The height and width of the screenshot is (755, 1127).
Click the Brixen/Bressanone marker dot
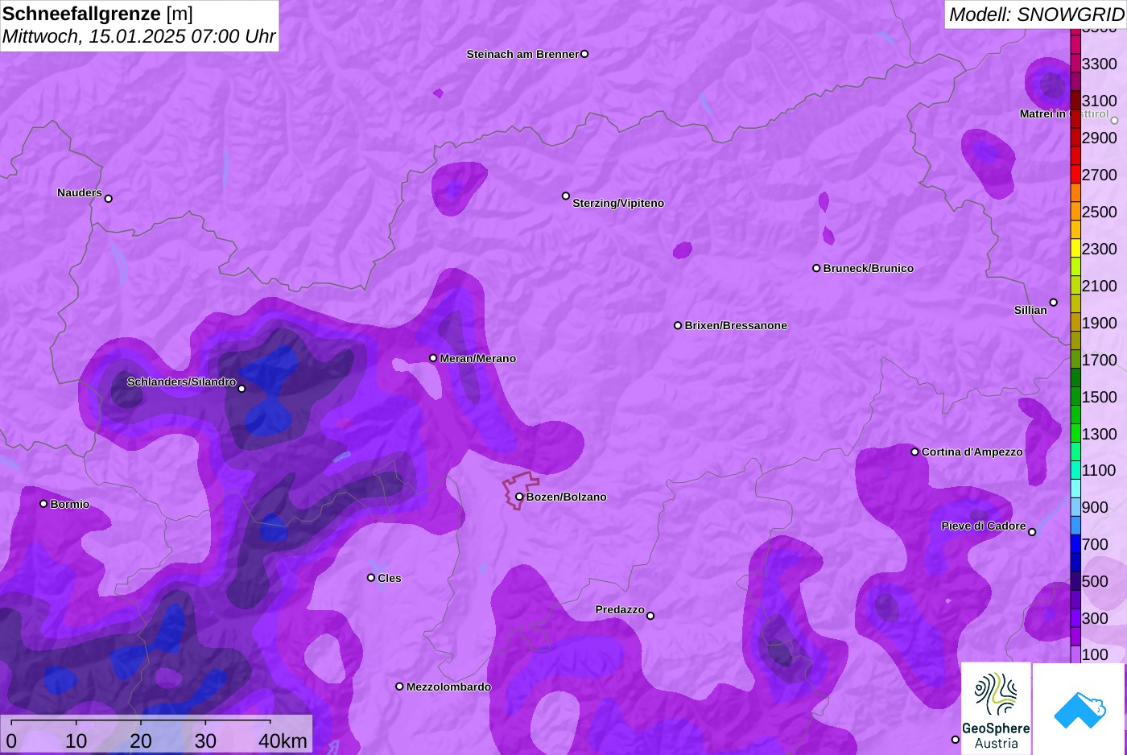coord(678,325)
